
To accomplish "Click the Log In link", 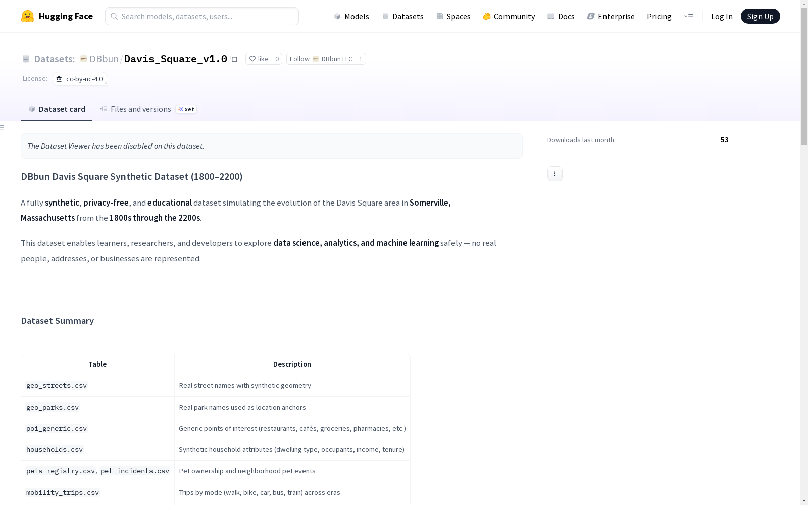I will click(722, 16).
